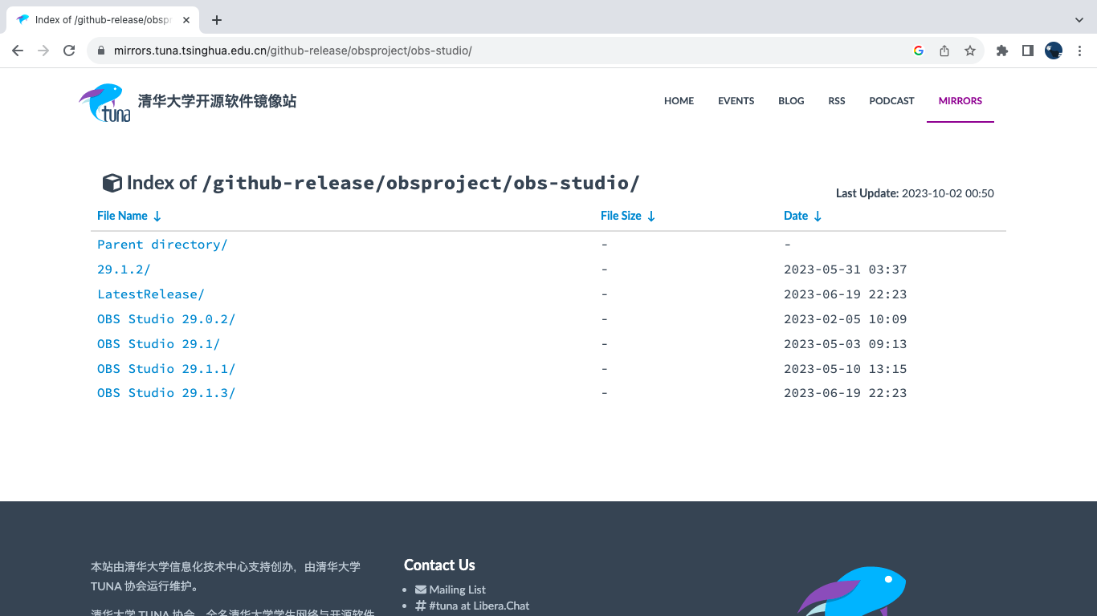The height and width of the screenshot is (616, 1097).
Task: Click the share icon in the address bar
Action: click(x=944, y=51)
